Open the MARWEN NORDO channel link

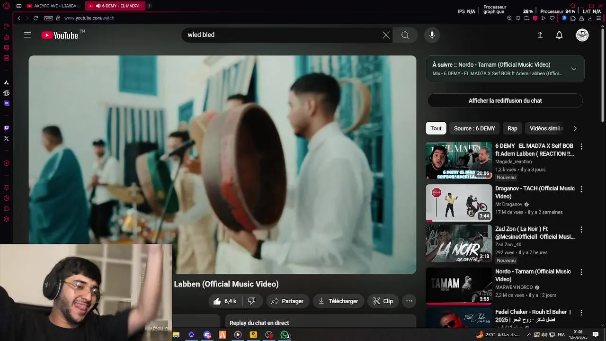[514, 287]
